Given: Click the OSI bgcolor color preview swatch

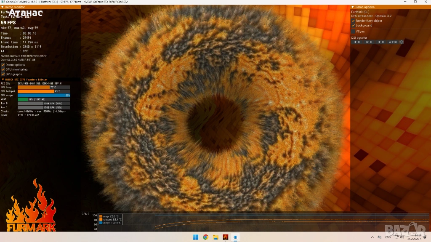Looking at the screenshot, I should click(402, 42).
